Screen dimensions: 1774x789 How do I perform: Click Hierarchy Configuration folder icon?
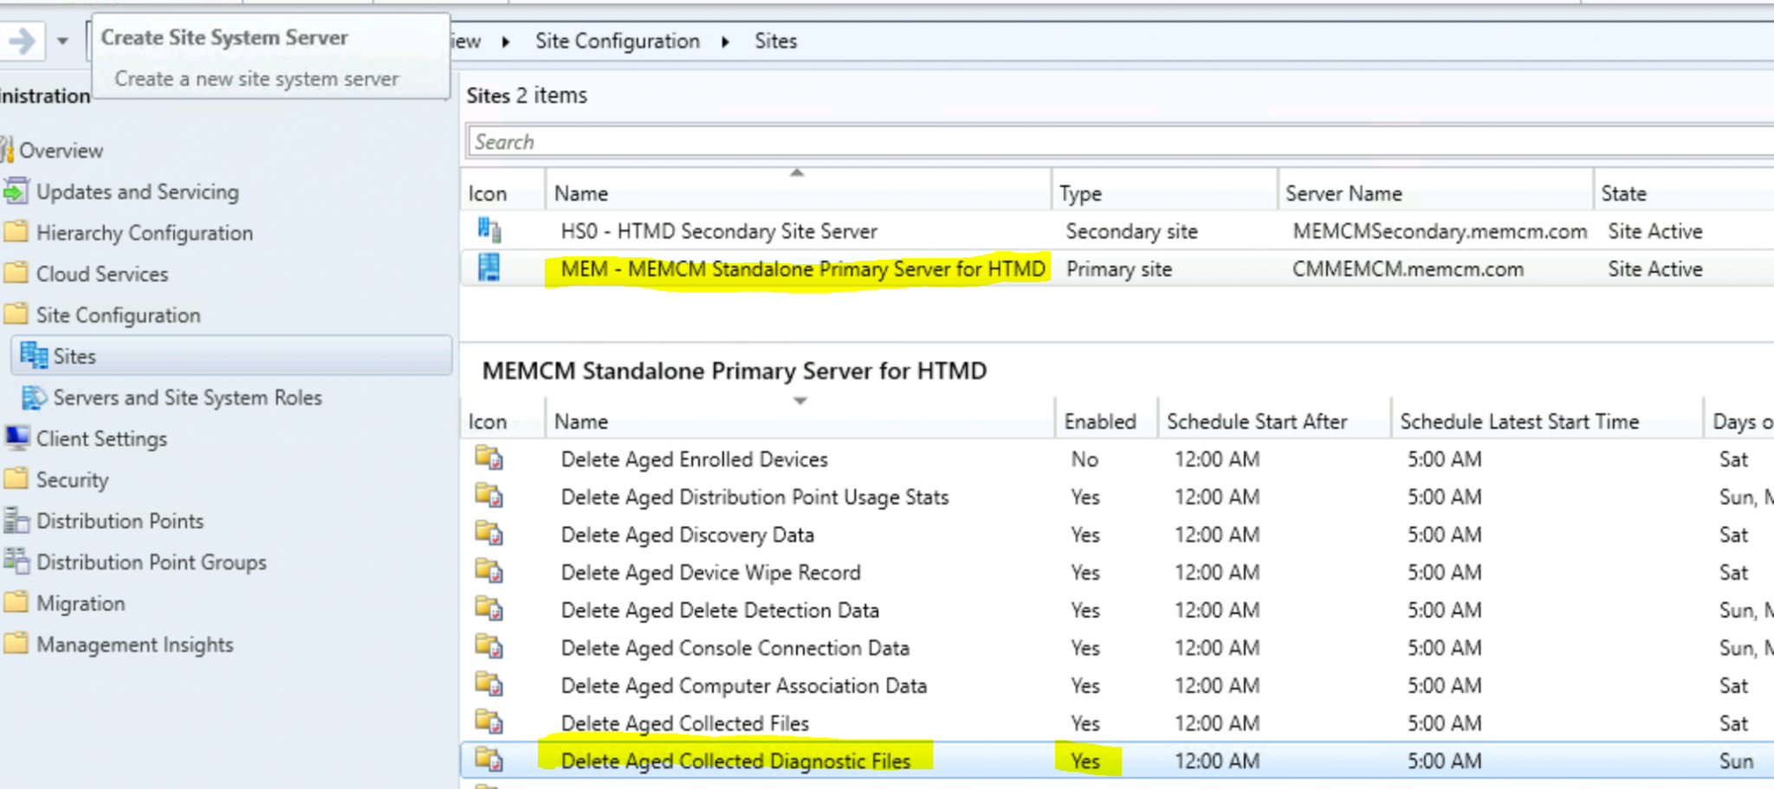[x=16, y=231]
